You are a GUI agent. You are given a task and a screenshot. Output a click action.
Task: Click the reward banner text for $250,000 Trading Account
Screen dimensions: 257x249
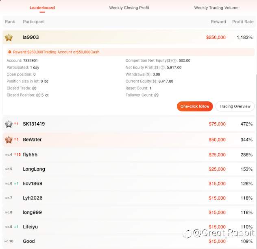point(56,52)
